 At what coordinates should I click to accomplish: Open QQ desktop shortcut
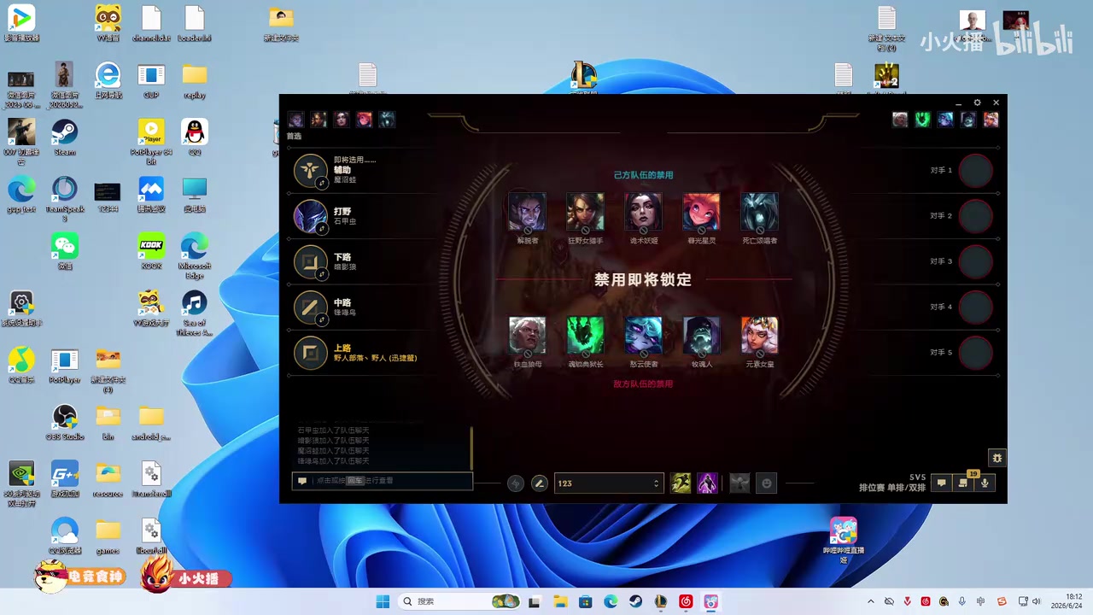pos(195,138)
